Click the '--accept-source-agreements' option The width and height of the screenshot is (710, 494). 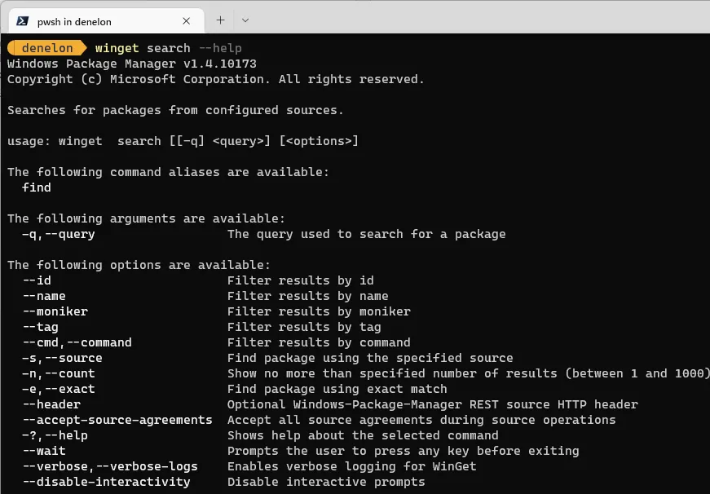[x=117, y=420]
